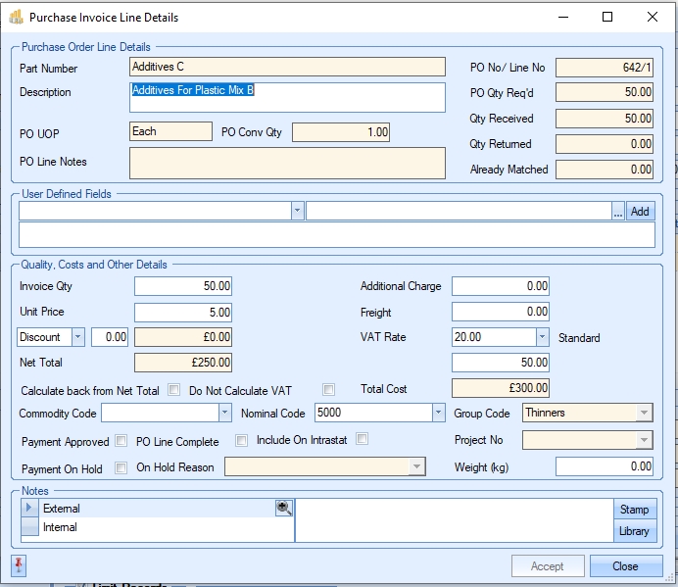Enable Calculate back from Net Total
Screen dimensions: 678x587
174,389
